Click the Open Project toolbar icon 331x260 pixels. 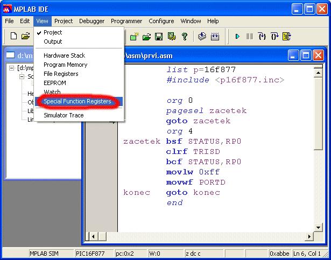pos(146,37)
